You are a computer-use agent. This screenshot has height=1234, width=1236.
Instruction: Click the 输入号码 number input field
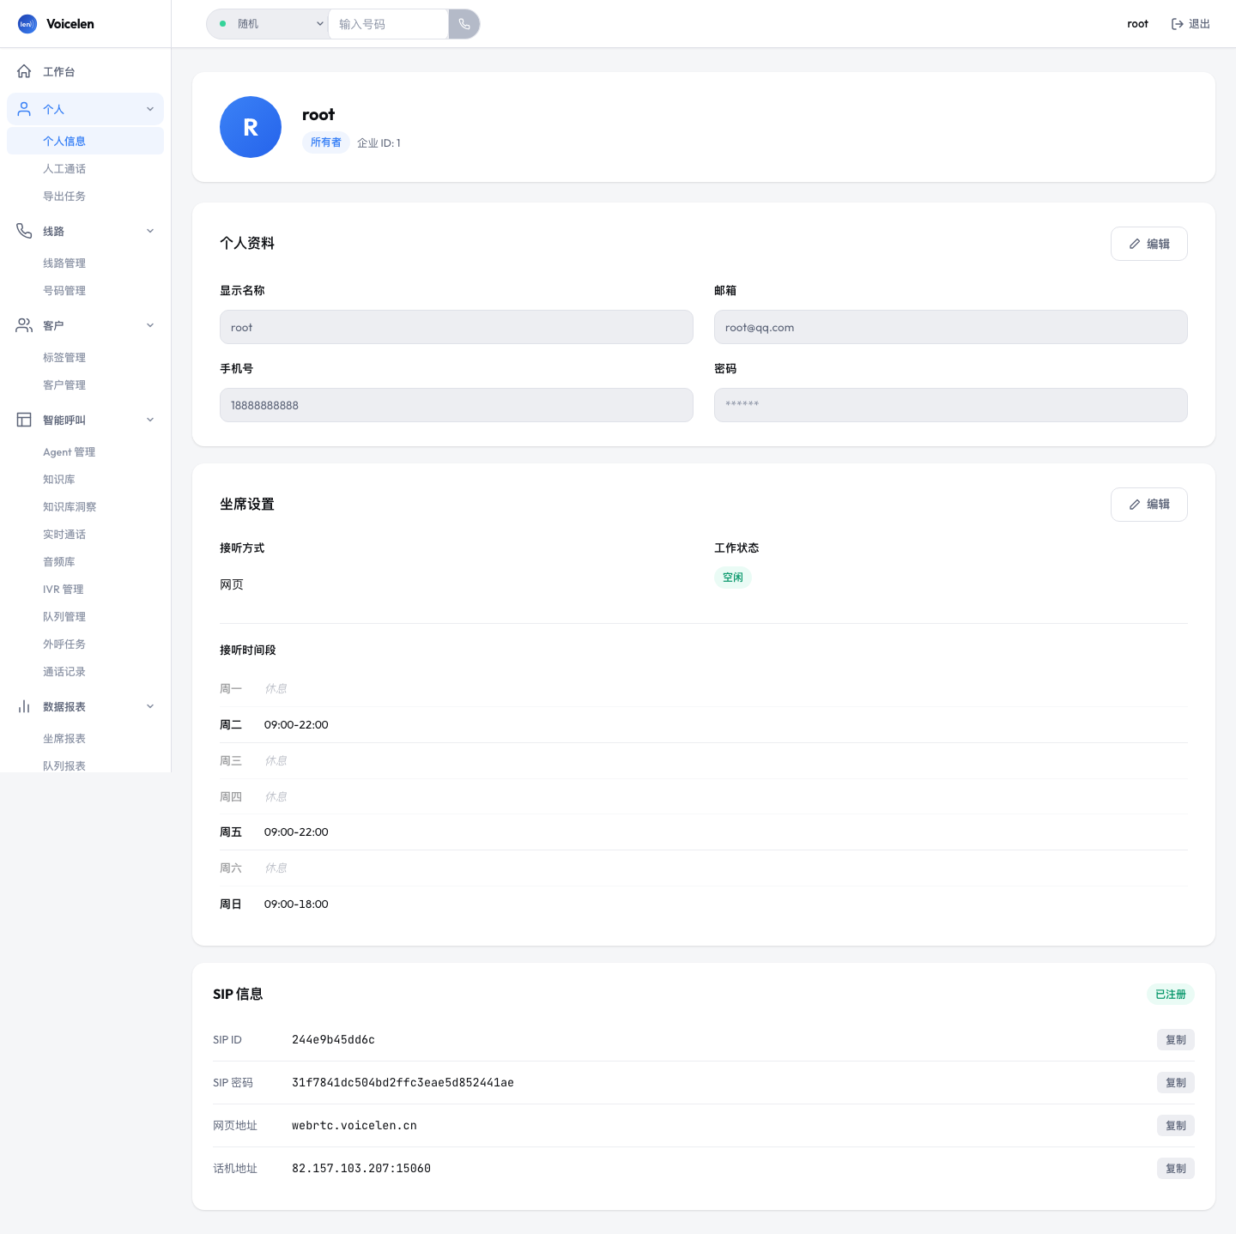pos(388,24)
